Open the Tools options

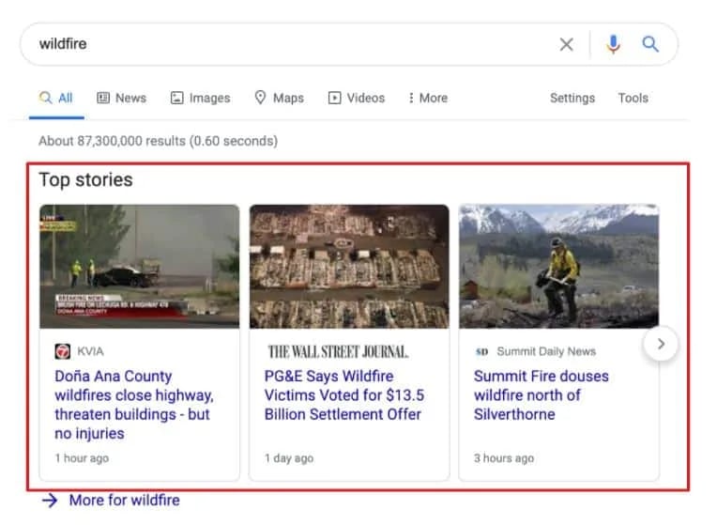pyautogui.click(x=633, y=98)
